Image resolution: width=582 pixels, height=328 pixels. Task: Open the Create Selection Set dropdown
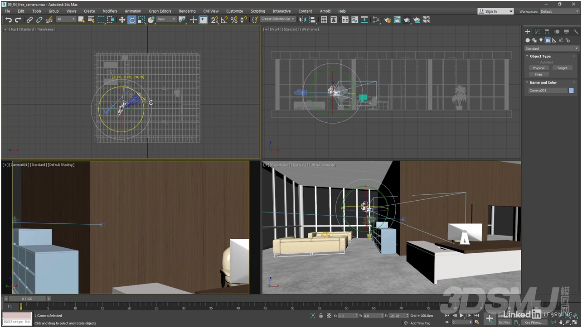click(x=278, y=19)
